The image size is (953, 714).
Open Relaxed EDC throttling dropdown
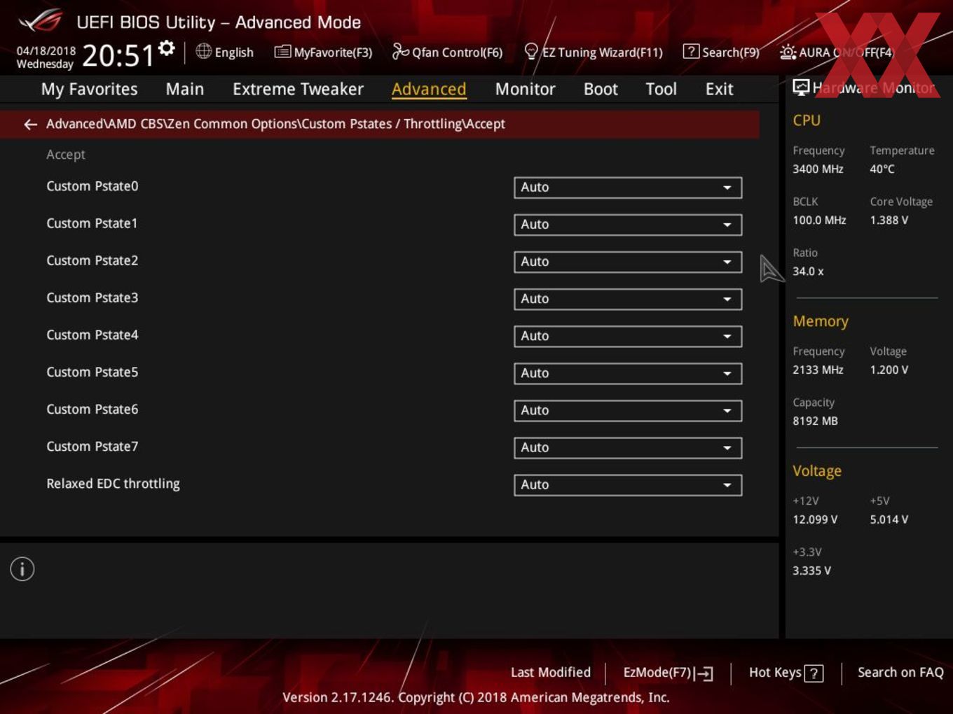tap(628, 484)
